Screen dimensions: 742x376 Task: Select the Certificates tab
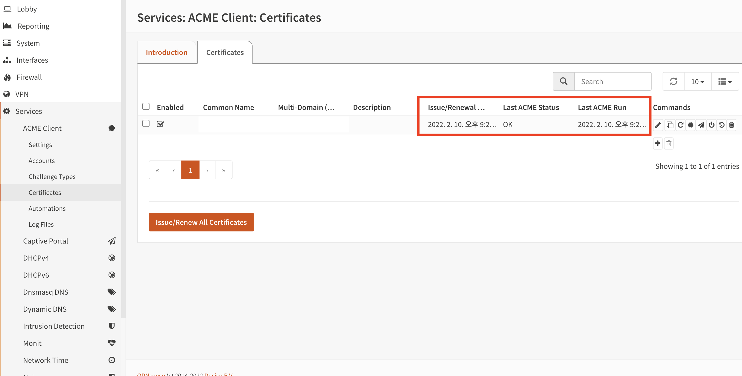click(x=225, y=52)
